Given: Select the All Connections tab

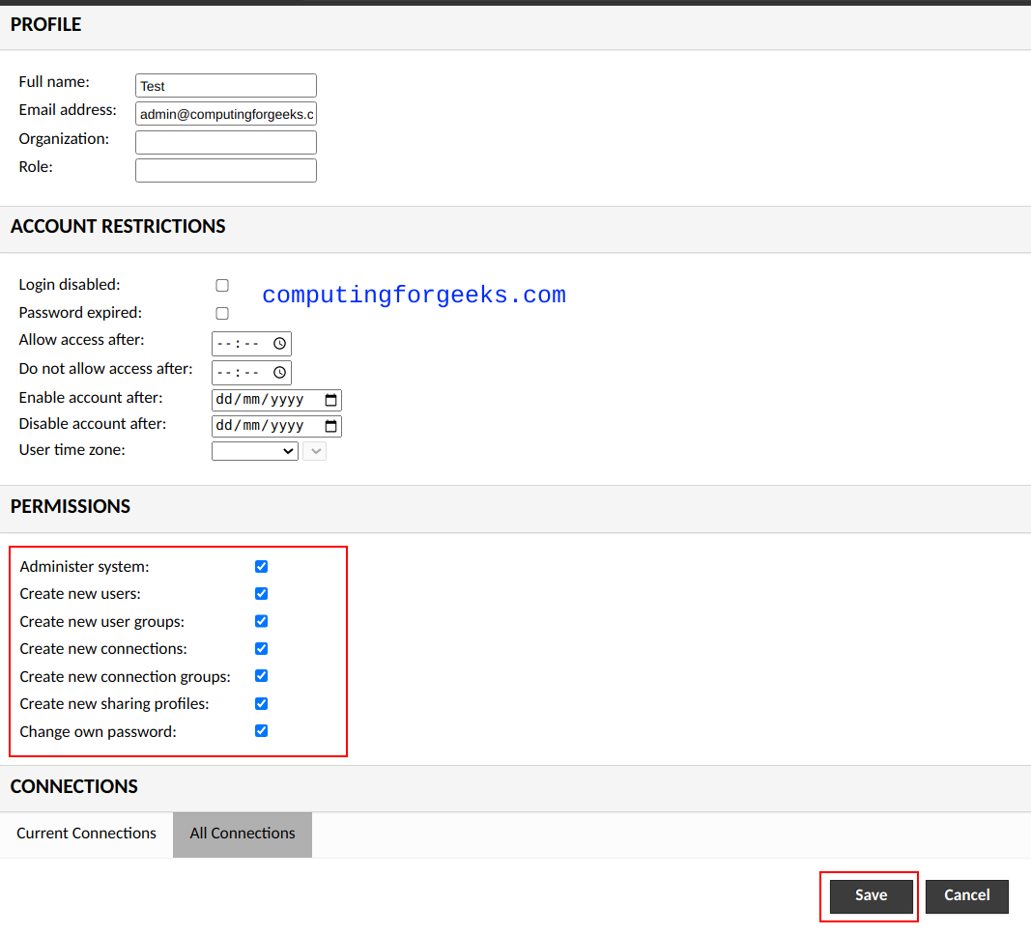Looking at the screenshot, I should pos(242,833).
